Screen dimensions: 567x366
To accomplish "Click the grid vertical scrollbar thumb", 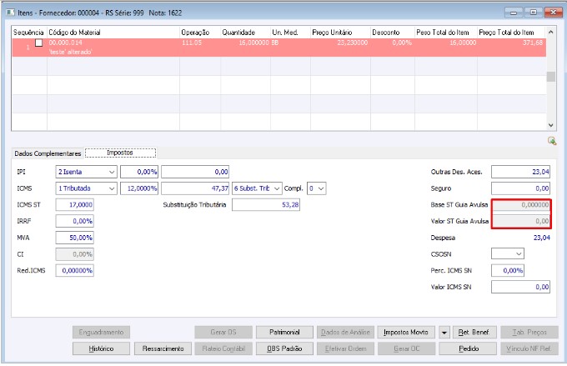I will coord(550,77).
